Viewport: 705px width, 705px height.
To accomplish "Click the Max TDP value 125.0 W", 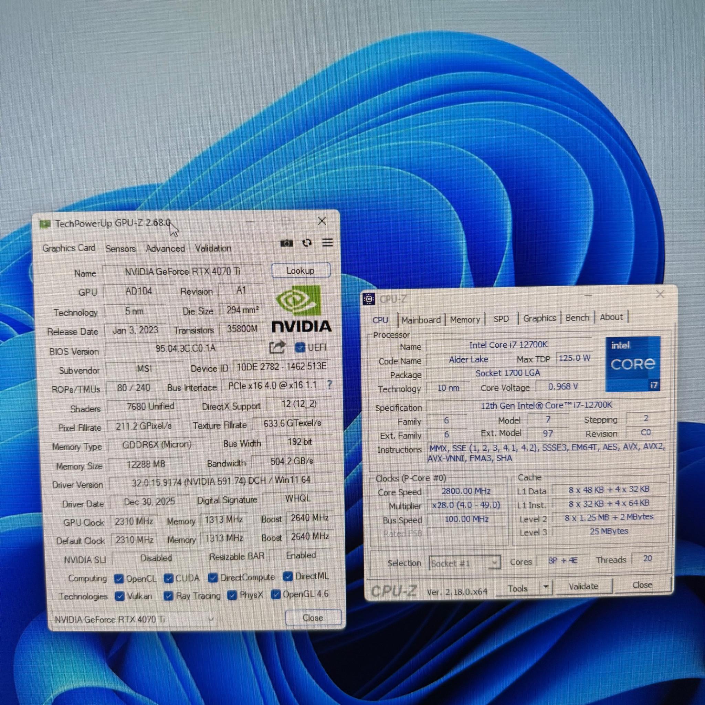I will point(575,358).
